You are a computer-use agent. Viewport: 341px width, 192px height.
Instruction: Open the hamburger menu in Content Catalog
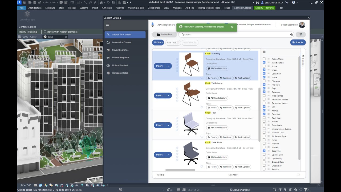point(107,25)
